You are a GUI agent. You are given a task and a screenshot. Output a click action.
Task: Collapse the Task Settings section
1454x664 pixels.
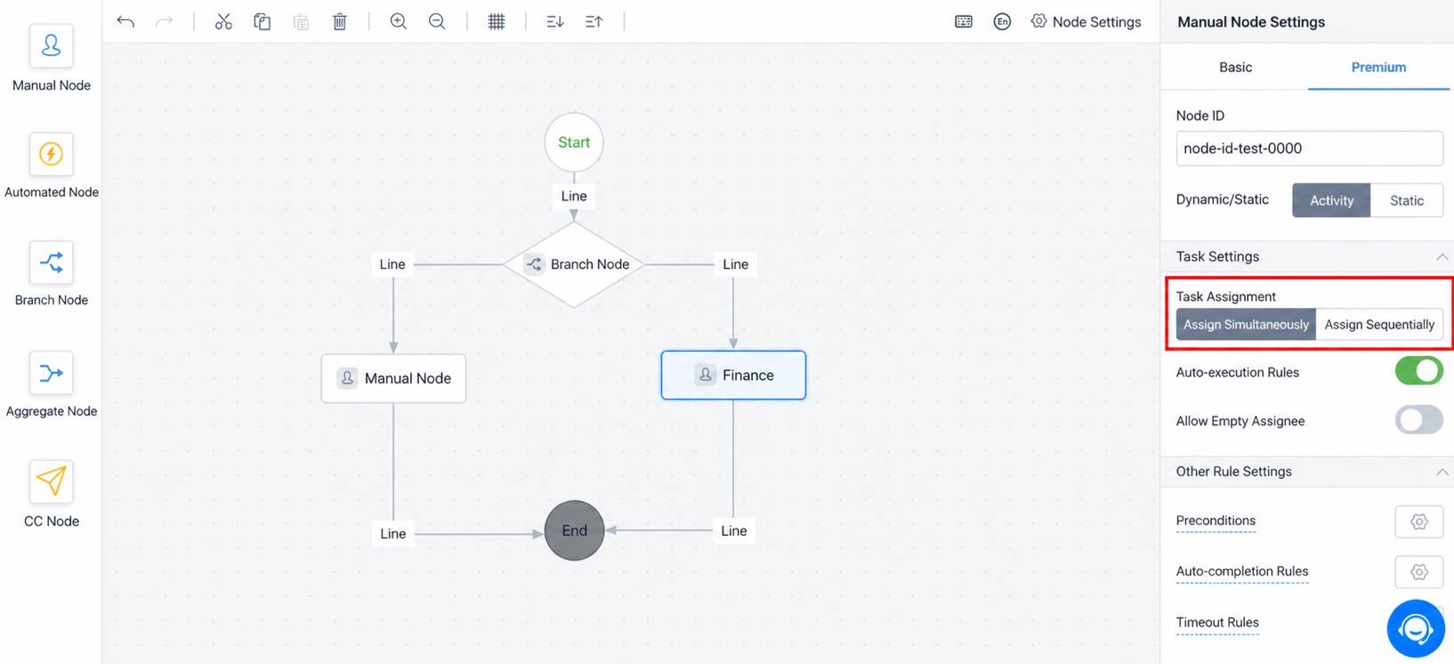coord(1441,256)
